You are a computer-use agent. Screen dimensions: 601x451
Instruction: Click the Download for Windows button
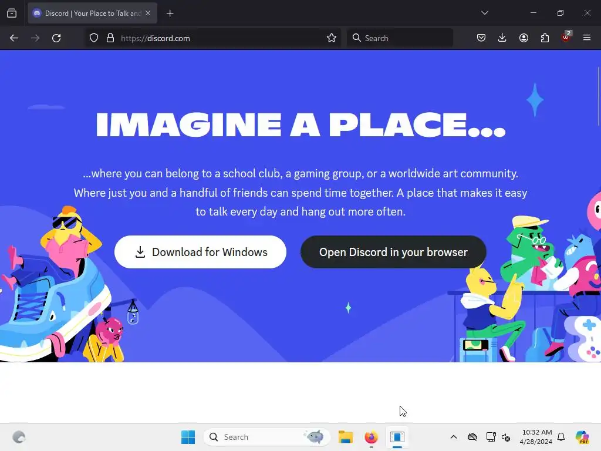coord(200,252)
